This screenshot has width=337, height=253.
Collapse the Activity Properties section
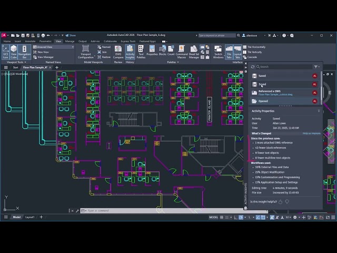point(319,111)
